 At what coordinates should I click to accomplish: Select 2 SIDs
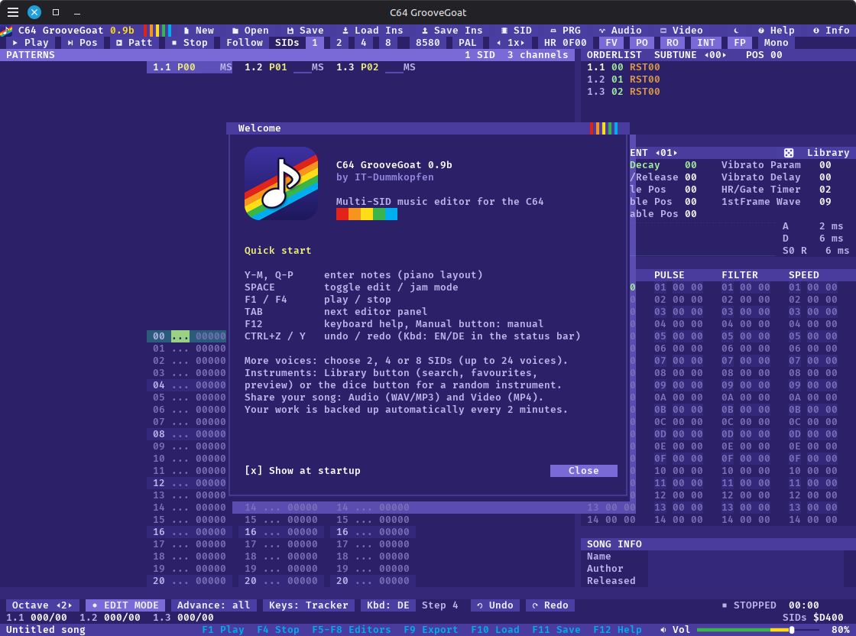tap(339, 43)
